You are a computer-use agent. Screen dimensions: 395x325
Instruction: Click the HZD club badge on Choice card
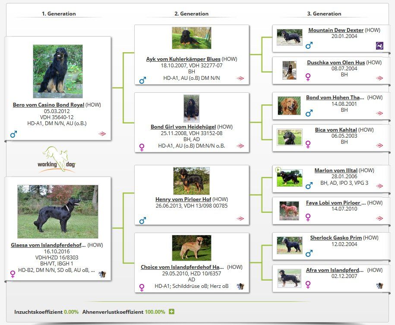click(240, 286)
